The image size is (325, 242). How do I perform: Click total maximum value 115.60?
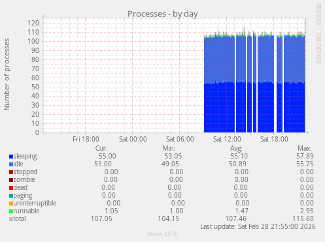[x=303, y=219]
